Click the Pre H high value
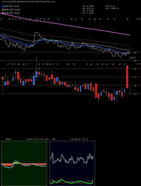The height and width of the screenshot is (186, 141). pyautogui.click(x=89, y=8)
